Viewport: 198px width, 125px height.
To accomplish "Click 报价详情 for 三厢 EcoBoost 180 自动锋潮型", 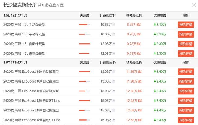I will tap(186, 72).
